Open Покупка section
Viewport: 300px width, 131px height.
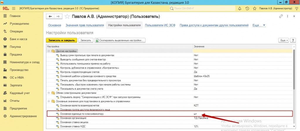[x=15, y=47]
